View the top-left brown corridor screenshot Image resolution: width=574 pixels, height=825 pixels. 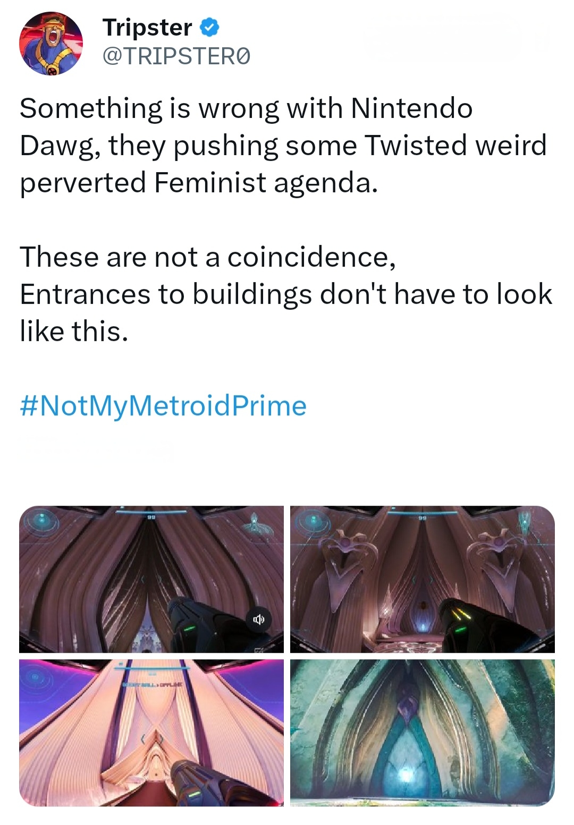tap(151, 579)
